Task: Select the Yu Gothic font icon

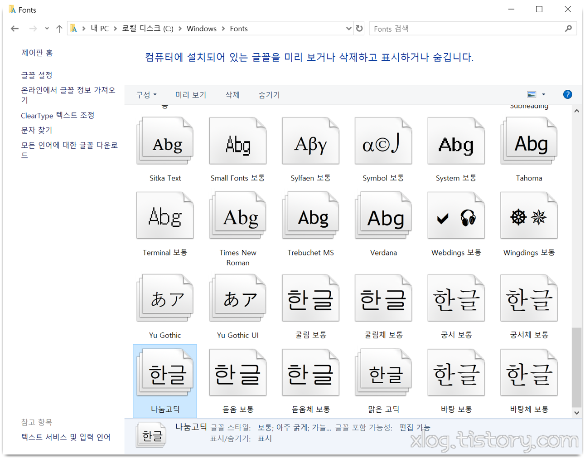Action: click(x=165, y=298)
